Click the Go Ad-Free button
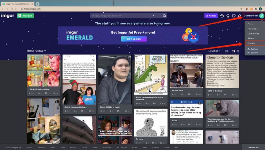Image resolution: width=265 pixels, height=150 pixels. point(211,16)
